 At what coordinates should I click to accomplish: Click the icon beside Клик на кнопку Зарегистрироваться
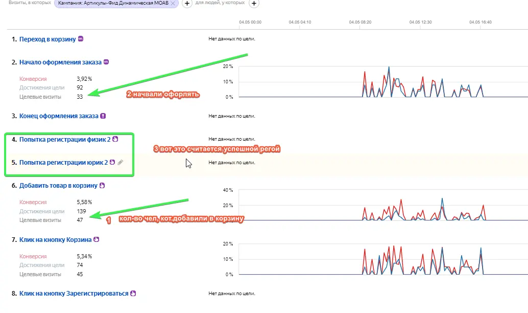click(133, 294)
